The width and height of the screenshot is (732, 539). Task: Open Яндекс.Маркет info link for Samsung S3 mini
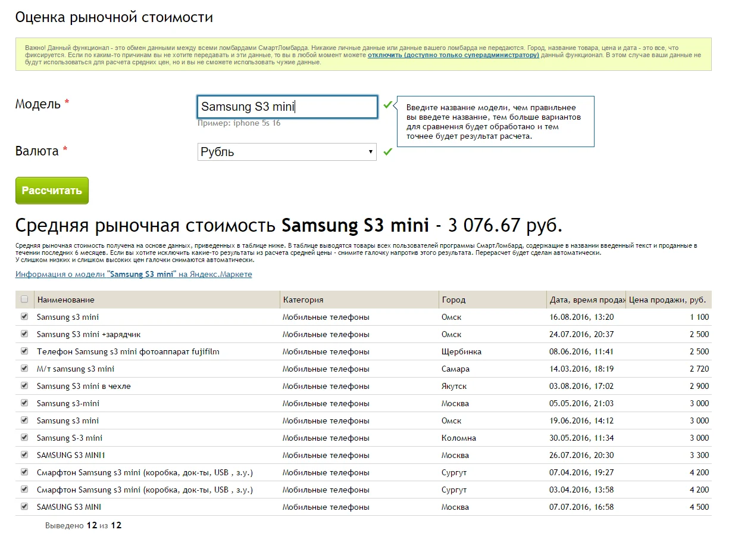point(134,275)
